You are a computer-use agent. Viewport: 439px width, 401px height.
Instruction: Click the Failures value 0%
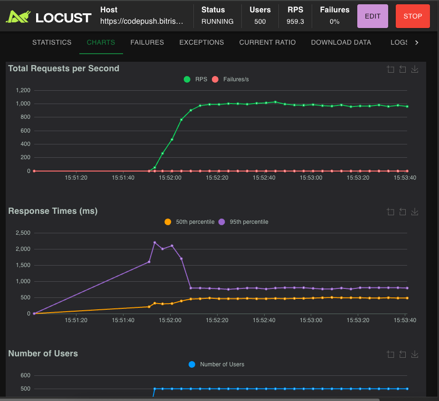[x=334, y=21]
